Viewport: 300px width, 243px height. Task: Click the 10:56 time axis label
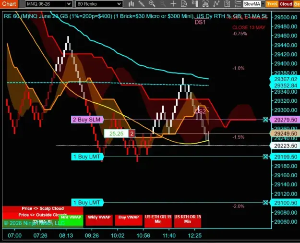pos(144,235)
